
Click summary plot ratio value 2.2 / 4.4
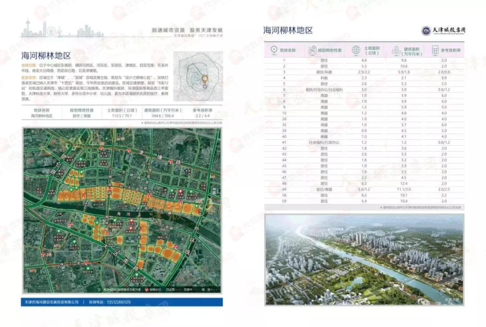pos(203,116)
